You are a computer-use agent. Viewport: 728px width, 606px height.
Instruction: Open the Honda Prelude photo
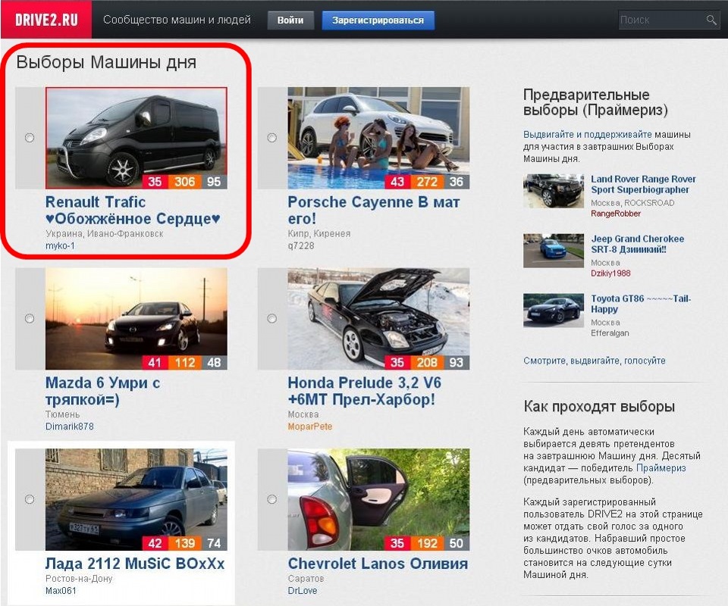378,319
